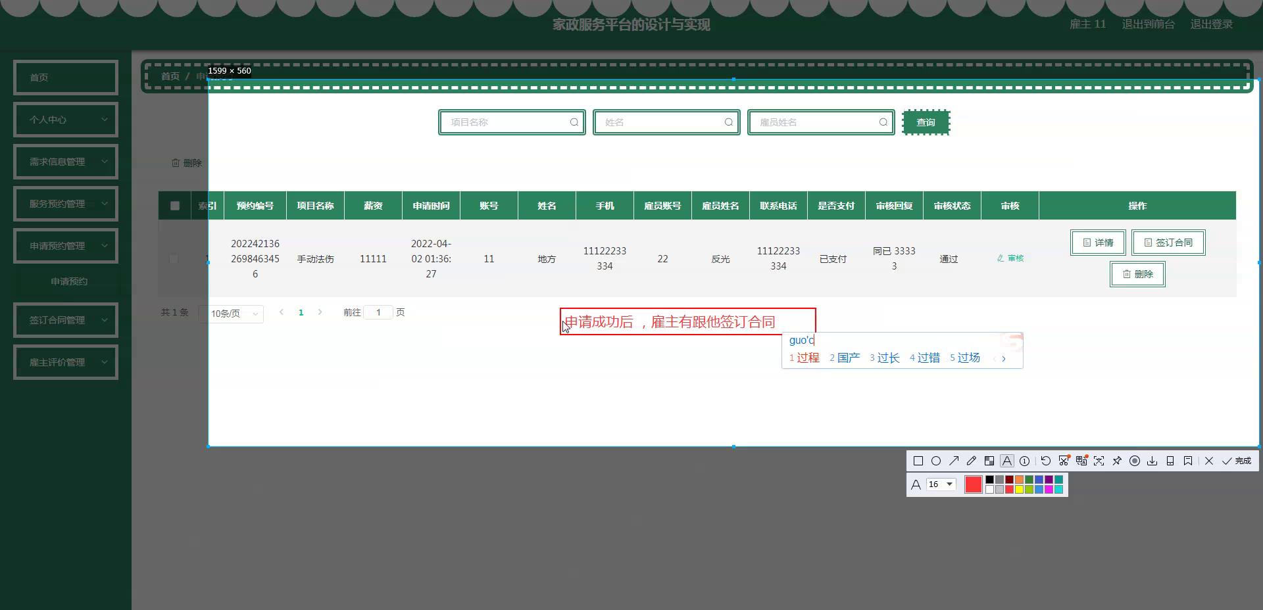The image size is (1263, 610).
Task: Select the rectangle annotation tool
Action: click(x=918, y=461)
